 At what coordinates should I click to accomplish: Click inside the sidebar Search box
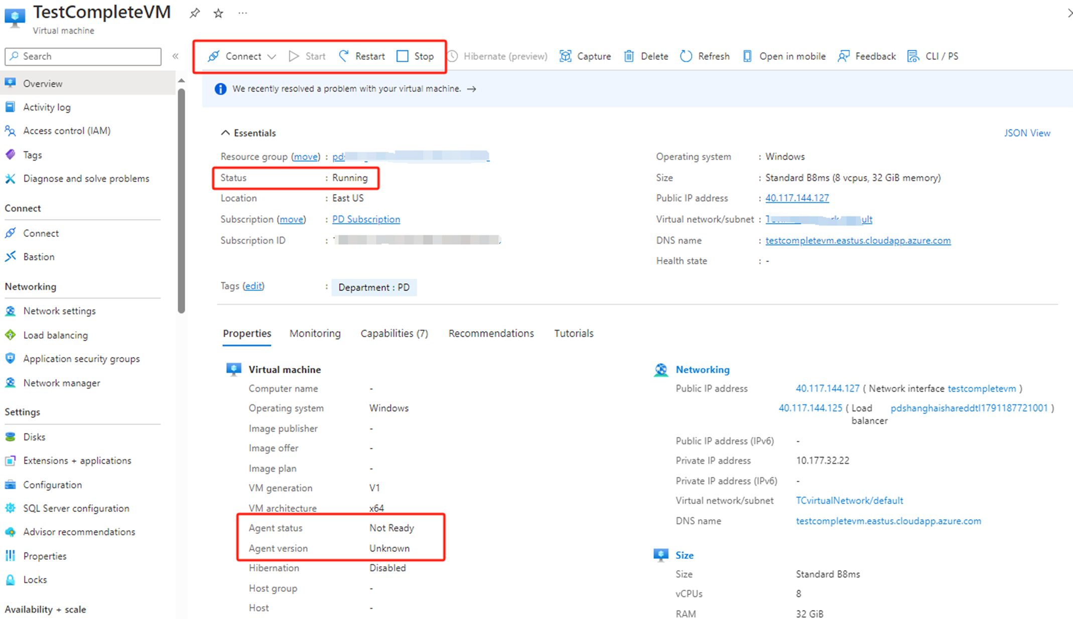83,56
